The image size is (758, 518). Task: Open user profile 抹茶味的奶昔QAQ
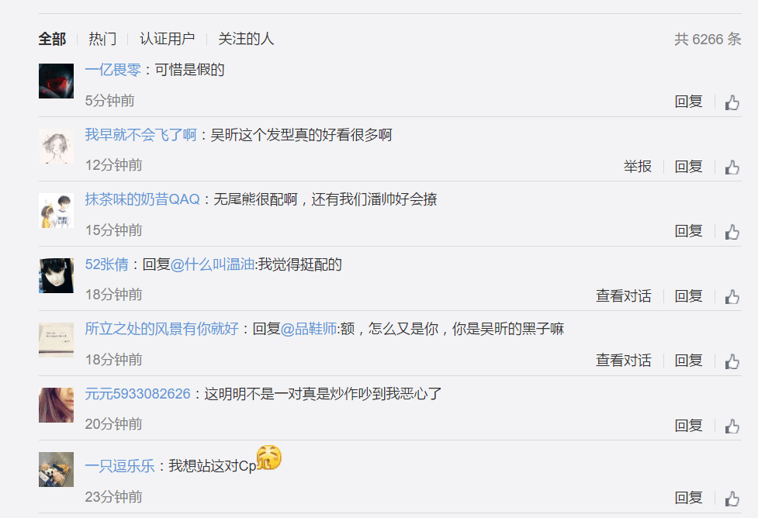(x=142, y=199)
